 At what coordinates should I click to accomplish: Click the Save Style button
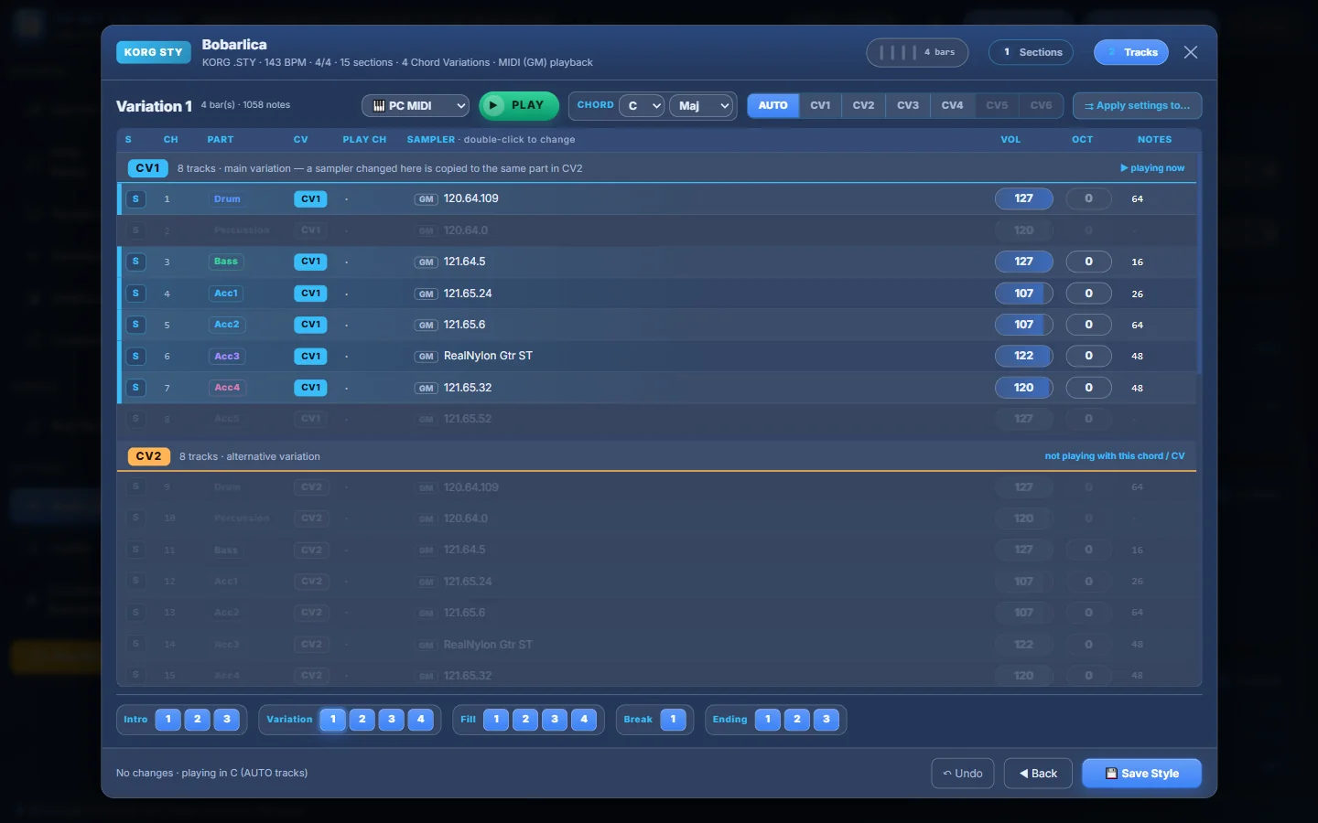coord(1141,774)
